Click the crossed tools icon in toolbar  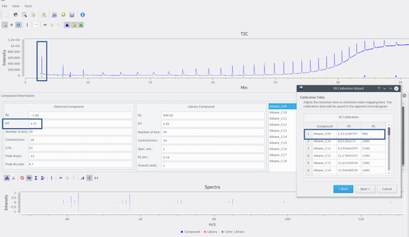(43, 14)
